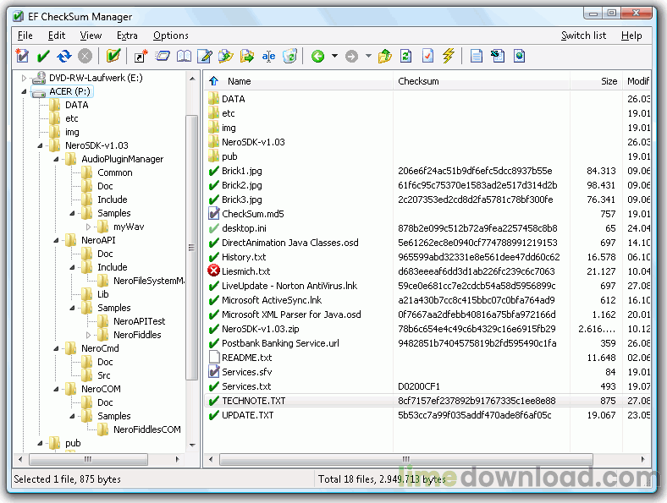Image resolution: width=667 pixels, height=503 pixels.
Task: Click the gray forward arrow icon
Action: pyautogui.click(x=351, y=56)
